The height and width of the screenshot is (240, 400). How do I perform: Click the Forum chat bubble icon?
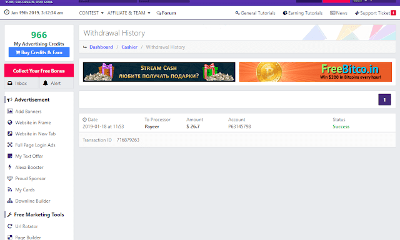coord(159,13)
